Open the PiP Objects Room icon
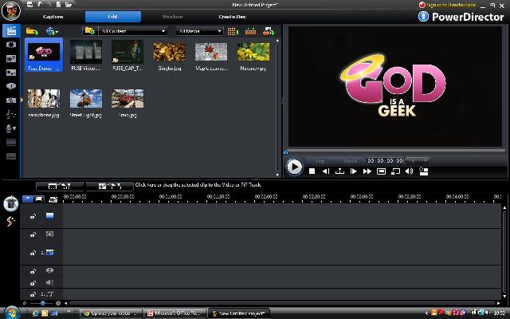 pyautogui.click(x=11, y=58)
